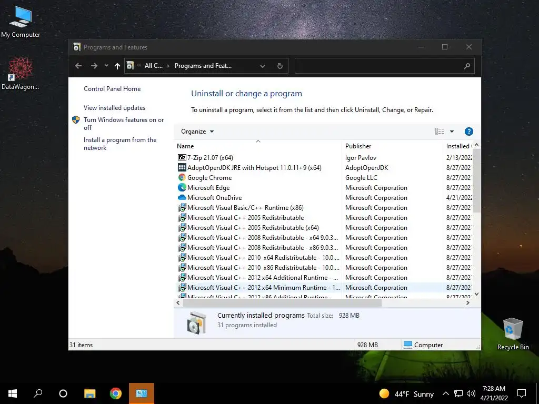Open Cortana circle on taskbar
Viewport: 539px width, 404px height.
(x=63, y=393)
